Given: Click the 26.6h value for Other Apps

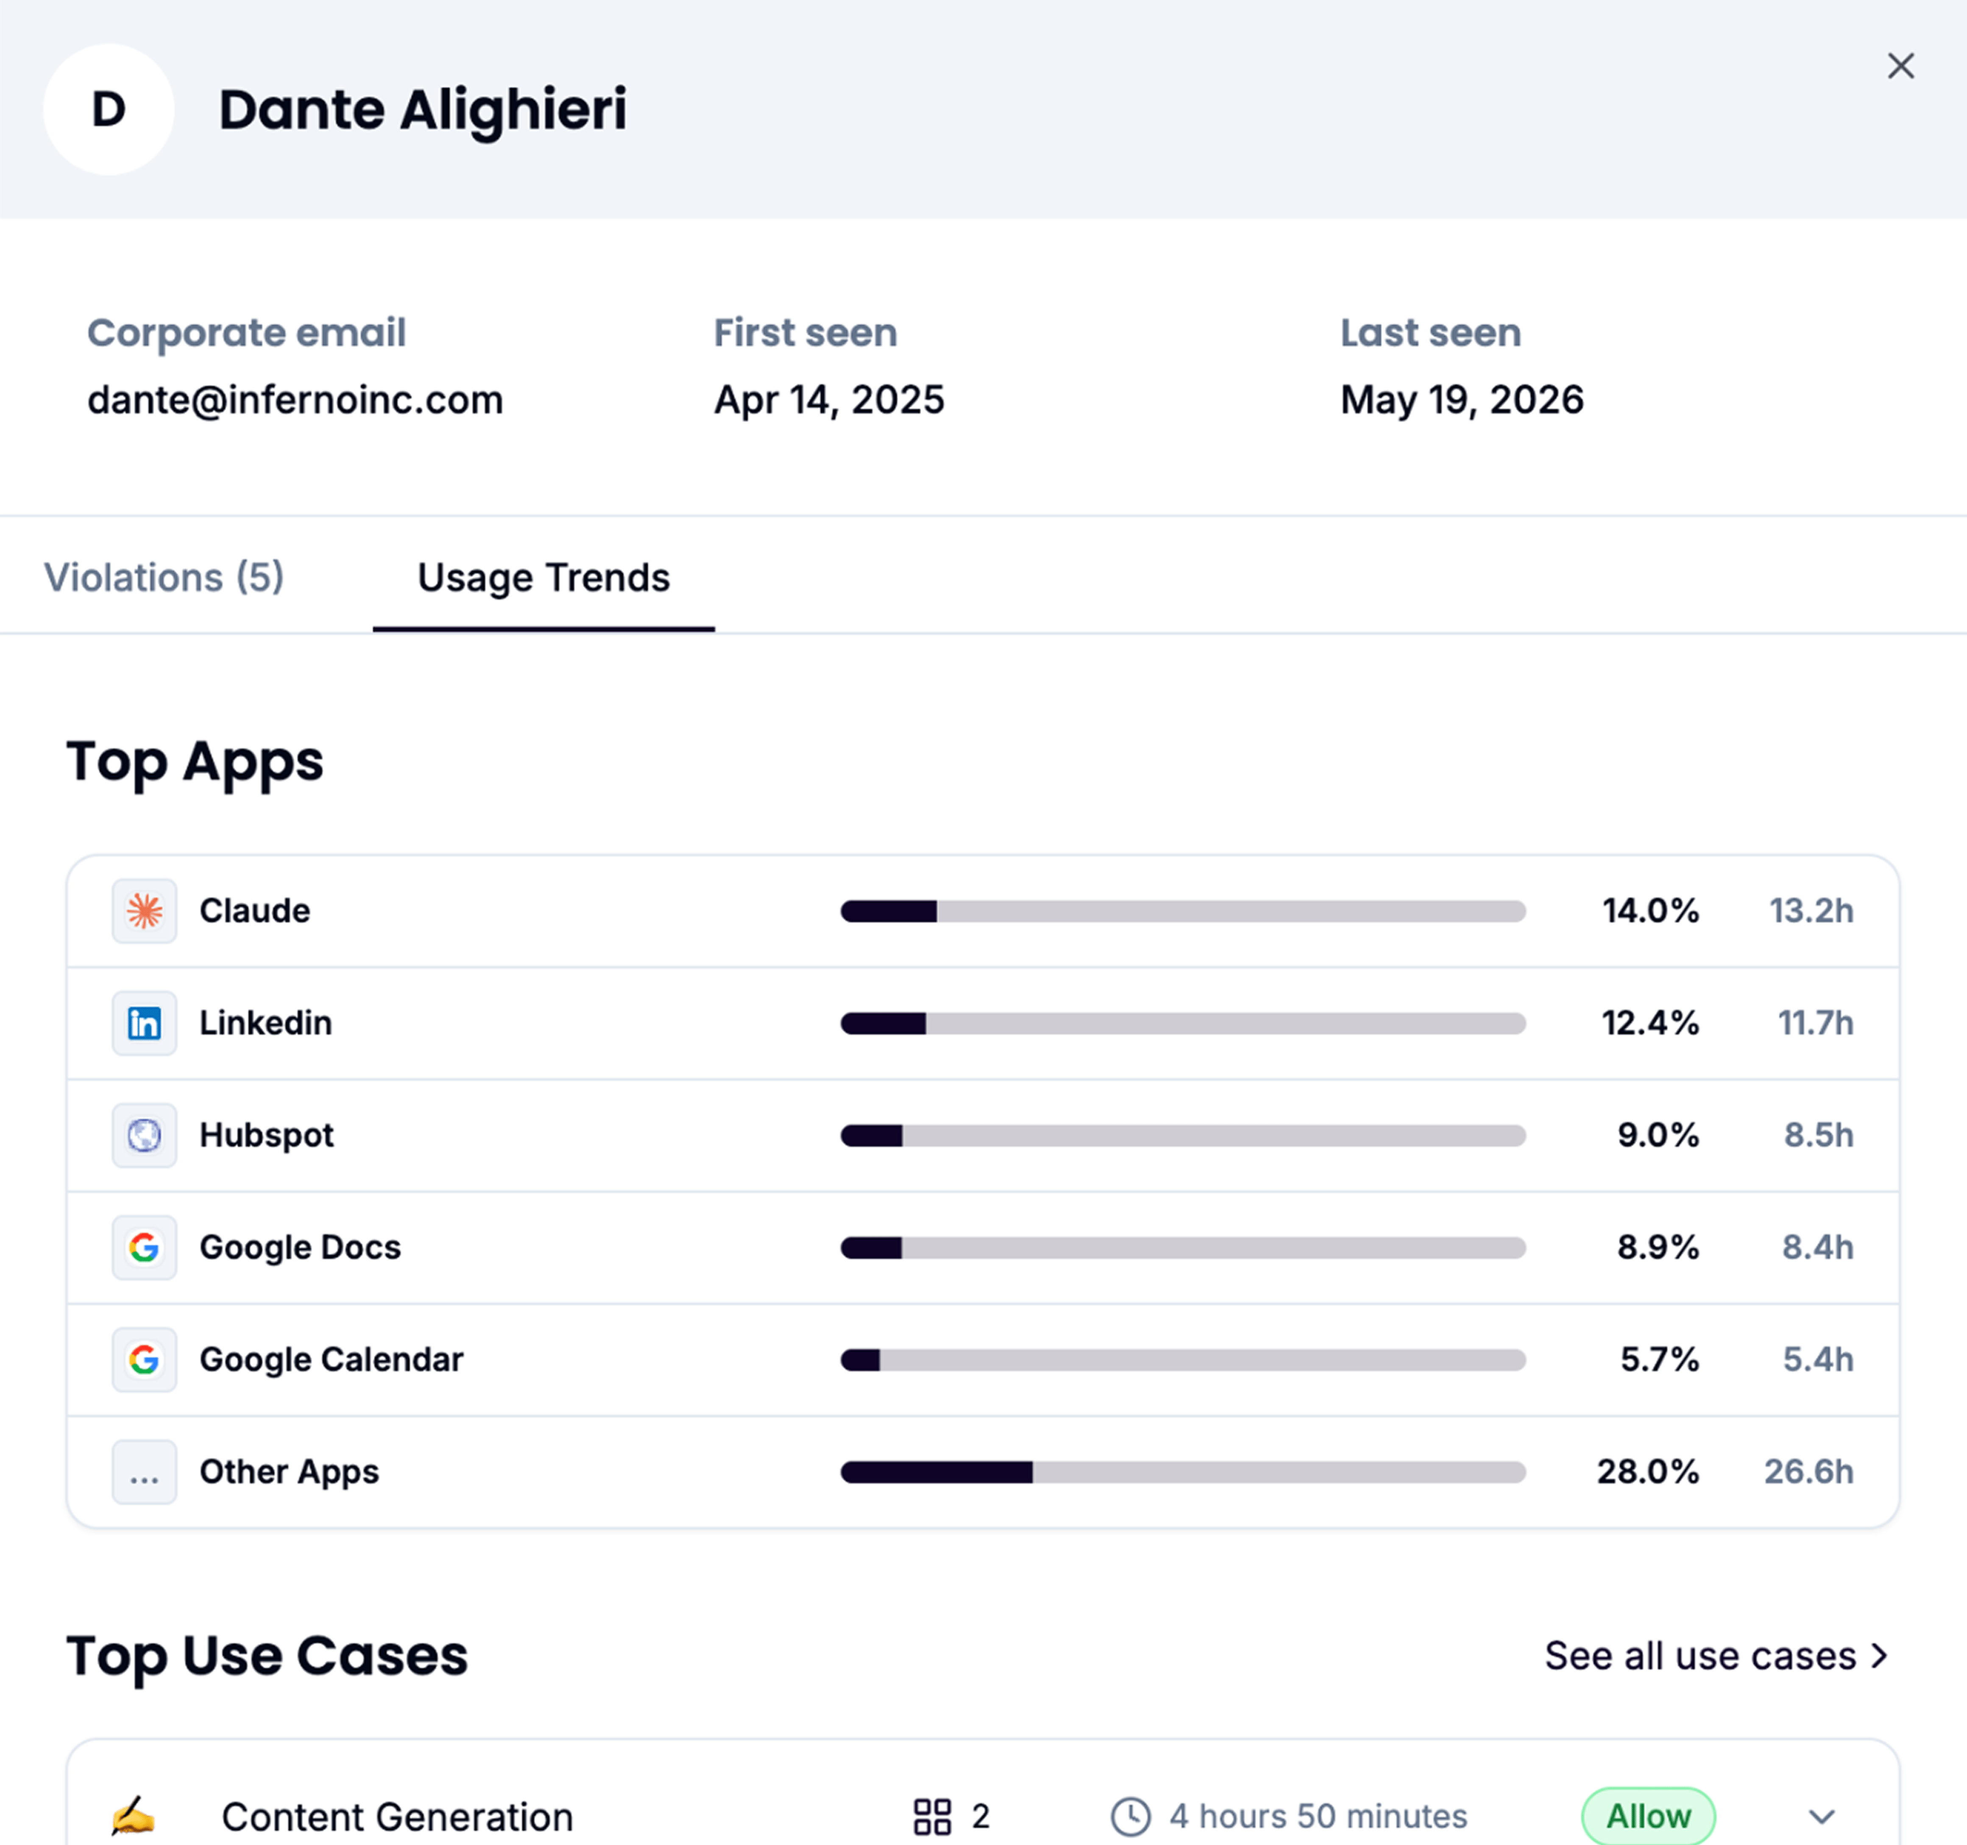Looking at the screenshot, I should 1809,1472.
